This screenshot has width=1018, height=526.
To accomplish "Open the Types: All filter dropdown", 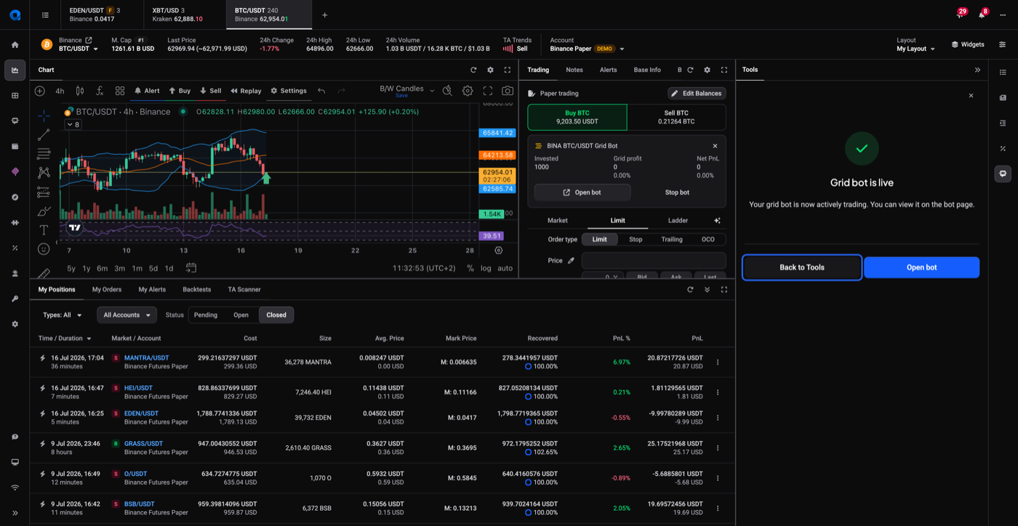I will click(63, 315).
